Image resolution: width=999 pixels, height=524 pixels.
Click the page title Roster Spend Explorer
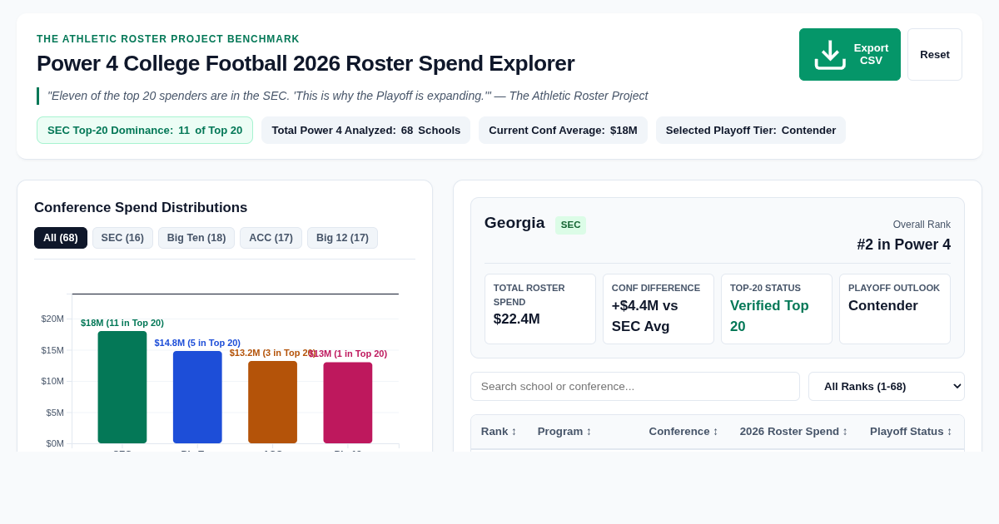(306, 63)
